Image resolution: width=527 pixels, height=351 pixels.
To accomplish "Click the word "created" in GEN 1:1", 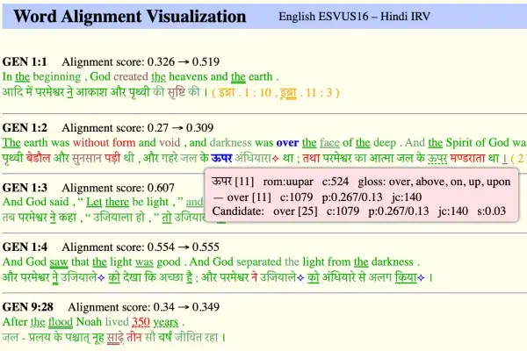I will [x=131, y=76].
